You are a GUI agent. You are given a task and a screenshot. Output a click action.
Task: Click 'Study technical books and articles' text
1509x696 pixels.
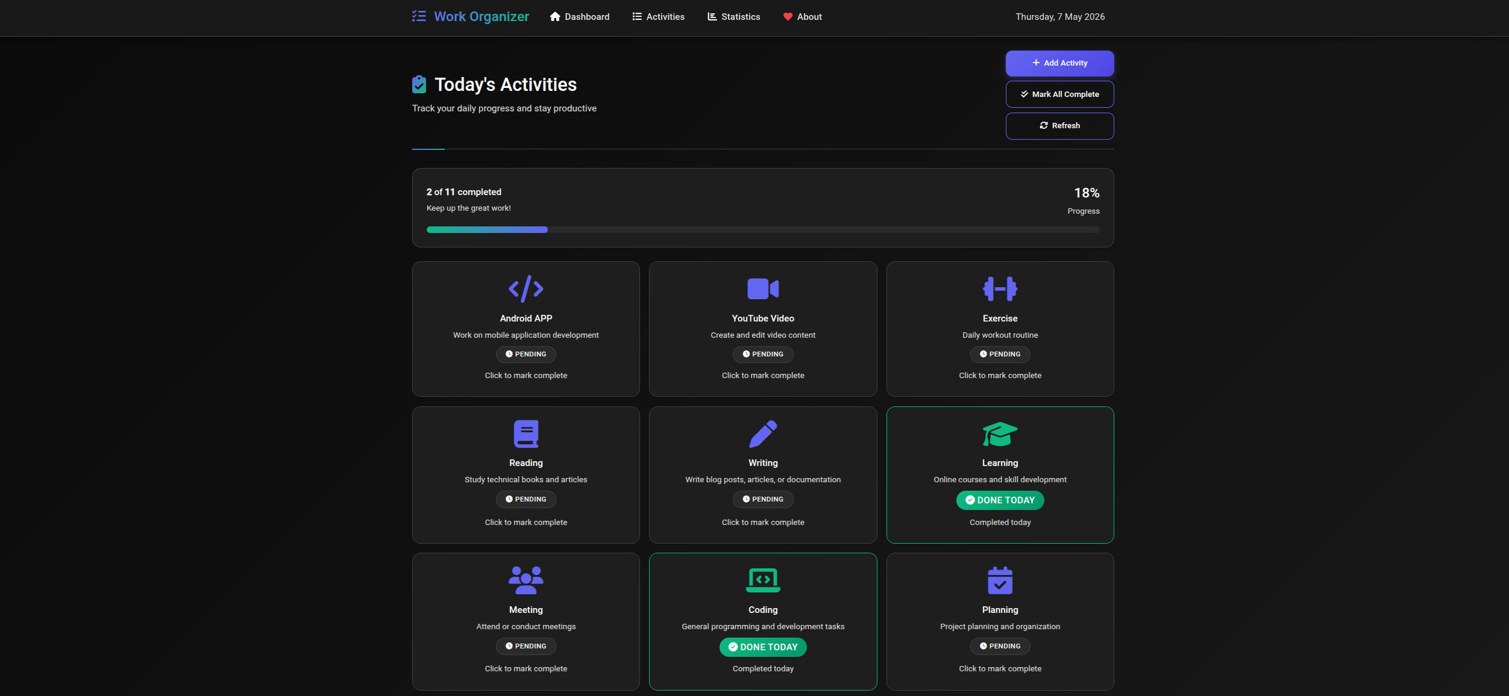click(x=525, y=479)
